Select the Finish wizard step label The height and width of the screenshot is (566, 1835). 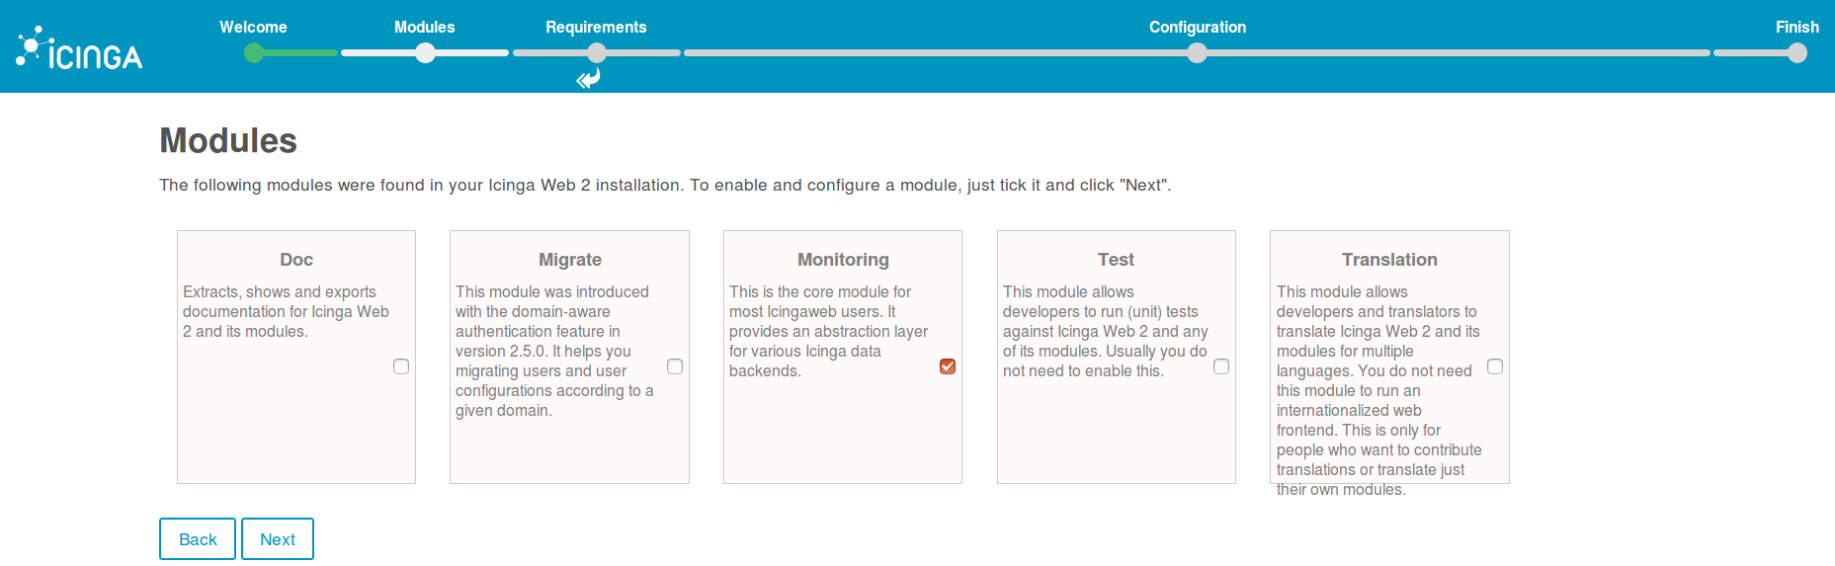pyautogui.click(x=1796, y=28)
